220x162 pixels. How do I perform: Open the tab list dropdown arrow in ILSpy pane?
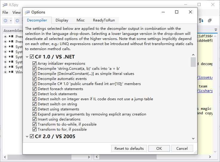coord(216,30)
